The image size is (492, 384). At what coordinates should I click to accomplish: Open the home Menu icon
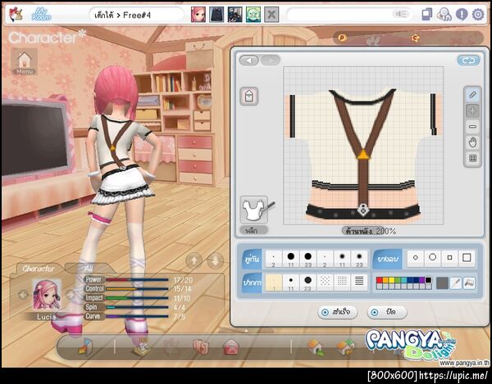25,62
